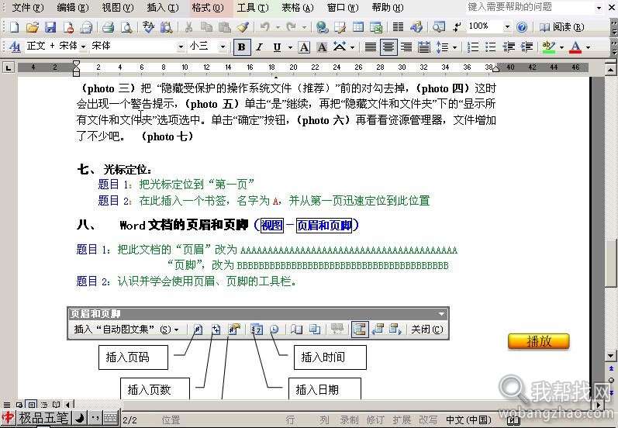Open the undo history dropdown arrow
This screenshot has width=618, height=428.
(278, 27)
